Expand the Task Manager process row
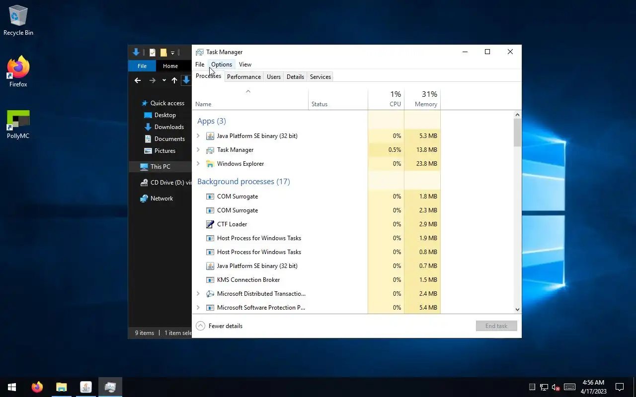This screenshot has width=636, height=397. pyautogui.click(x=198, y=150)
